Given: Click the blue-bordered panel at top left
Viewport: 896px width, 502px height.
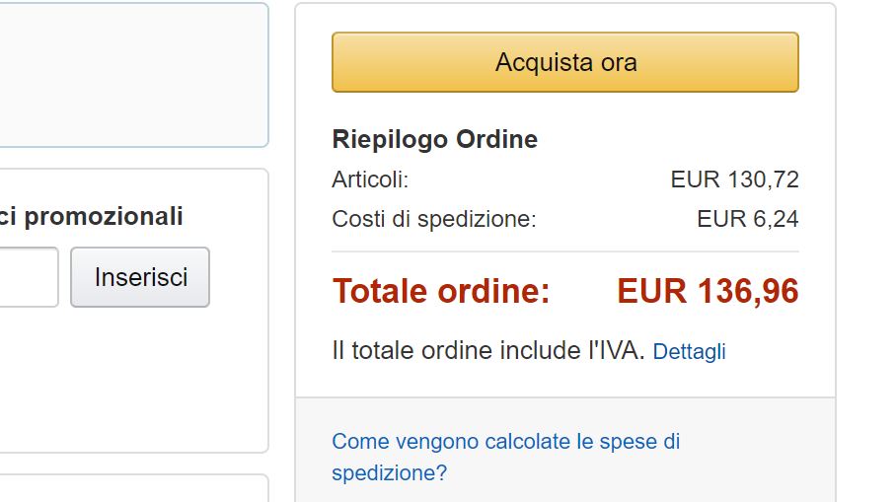Looking at the screenshot, I should (x=128, y=74).
